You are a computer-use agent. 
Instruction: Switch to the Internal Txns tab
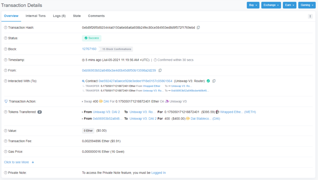tap(35, 16)
